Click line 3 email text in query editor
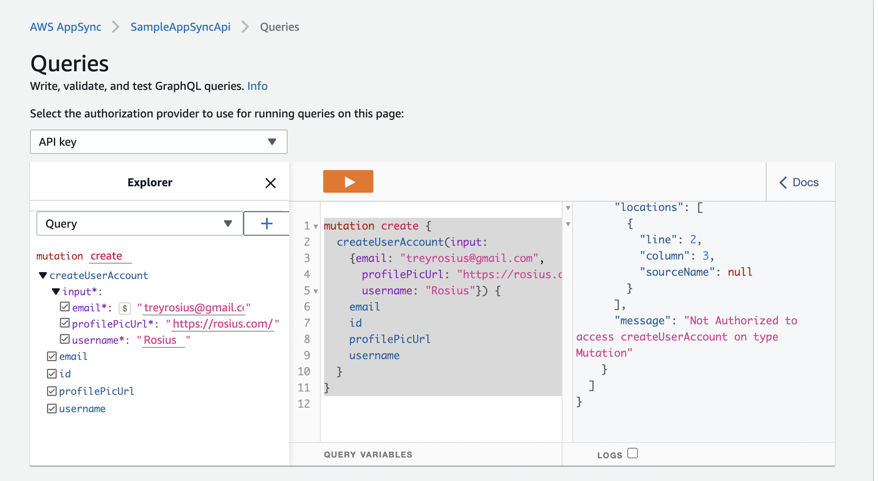Image resolution: width=878 pixels, height=481 pixels. tap(446, 258)
